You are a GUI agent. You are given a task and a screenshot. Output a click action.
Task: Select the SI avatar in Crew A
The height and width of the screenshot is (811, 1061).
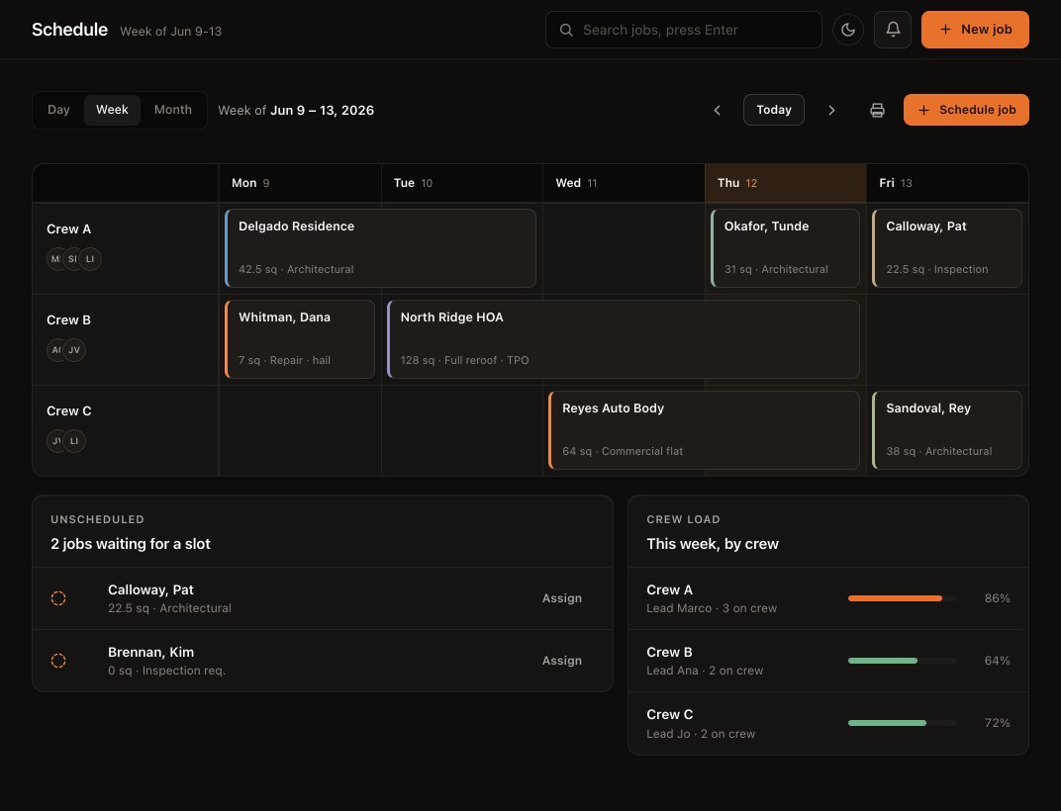pos(71,259)
